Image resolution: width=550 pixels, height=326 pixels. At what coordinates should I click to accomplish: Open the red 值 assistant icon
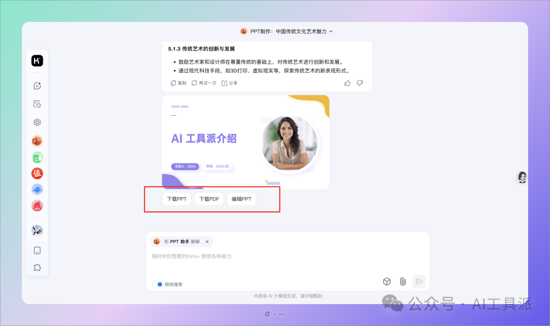point(37,173)
